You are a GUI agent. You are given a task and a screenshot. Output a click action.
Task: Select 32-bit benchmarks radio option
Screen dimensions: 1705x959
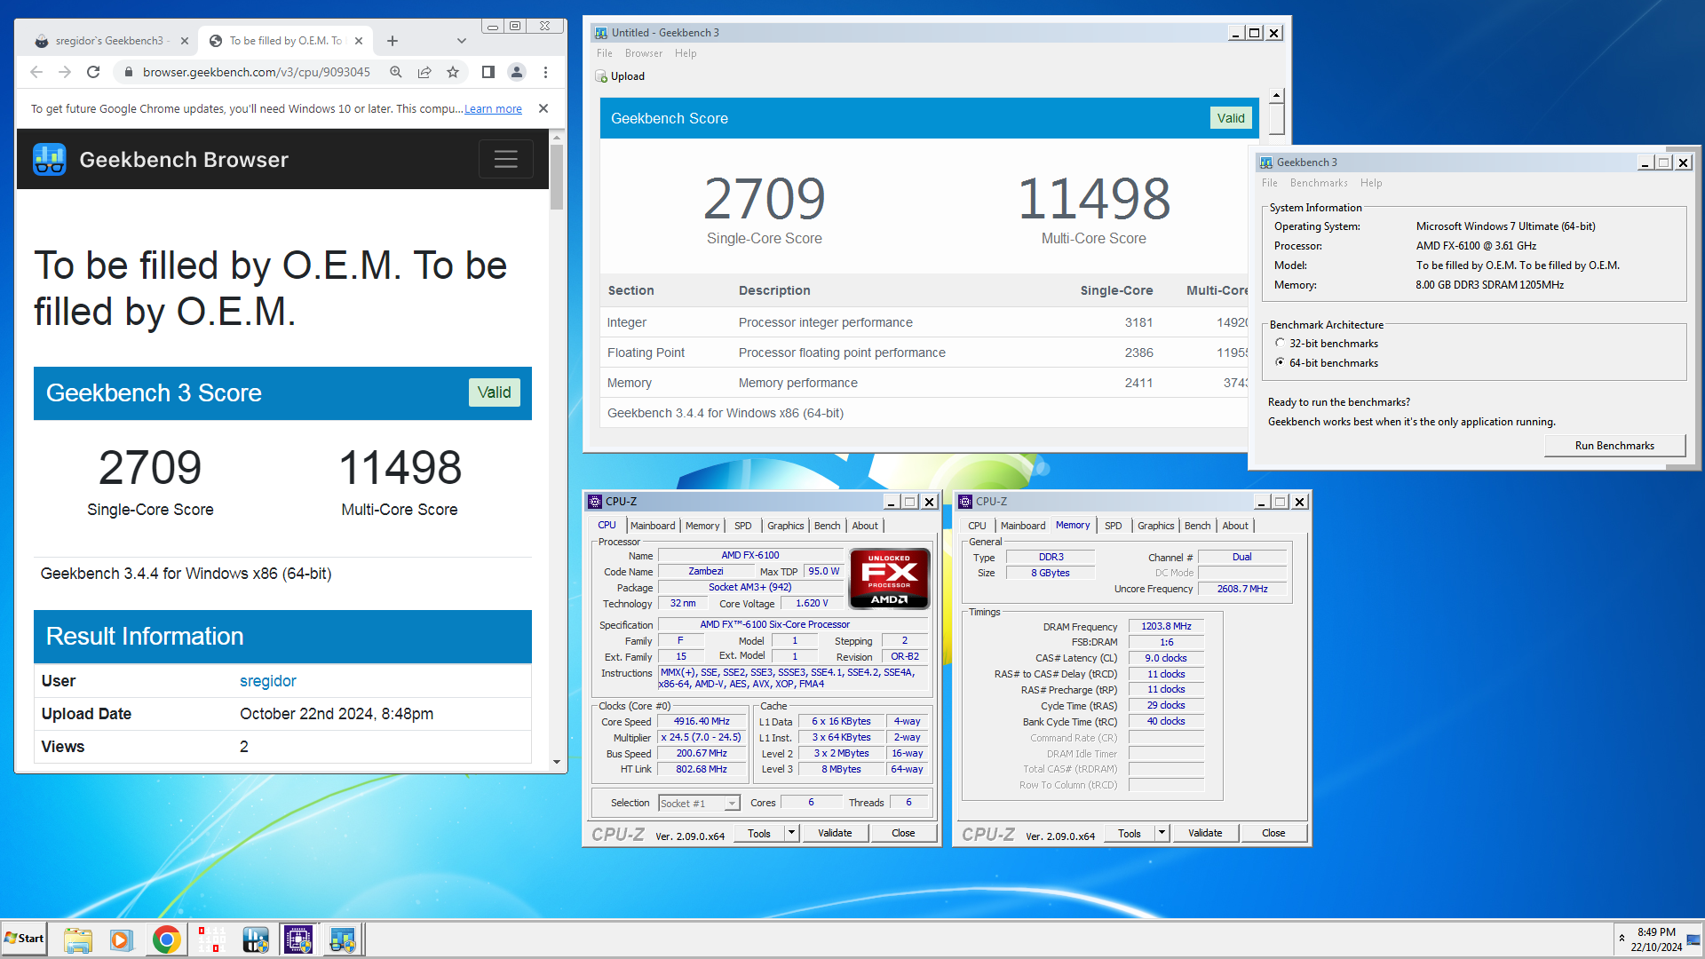(x=1280, y=343)
